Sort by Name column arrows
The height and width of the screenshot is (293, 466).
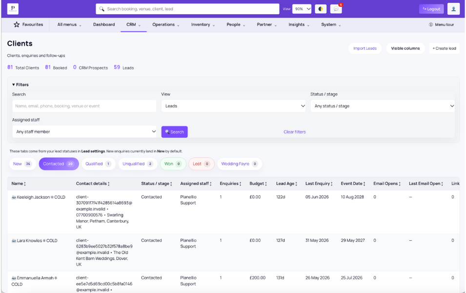click(x=25, y=184)
